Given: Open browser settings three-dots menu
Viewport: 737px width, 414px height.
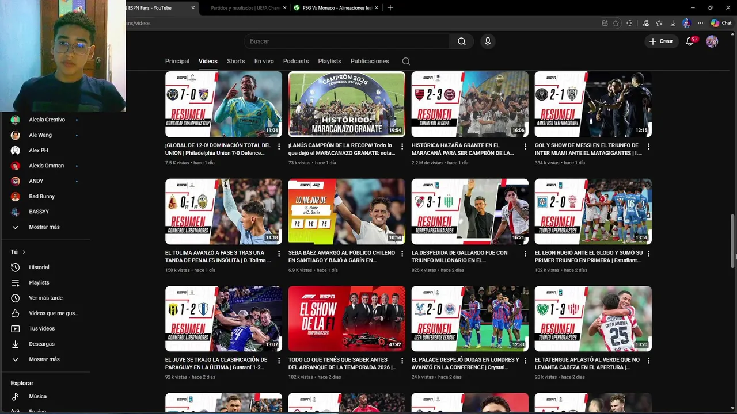Looking at the screenshot, I should click(700, 23).
